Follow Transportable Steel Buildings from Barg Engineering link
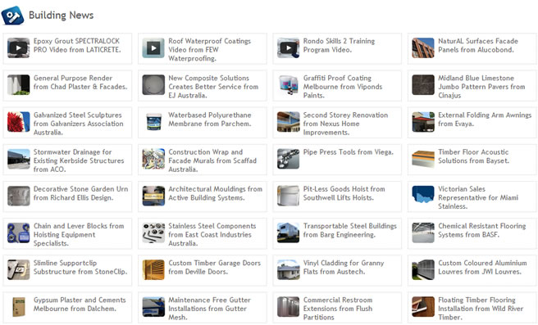538x325 pixels. click(x=350, y=230)
